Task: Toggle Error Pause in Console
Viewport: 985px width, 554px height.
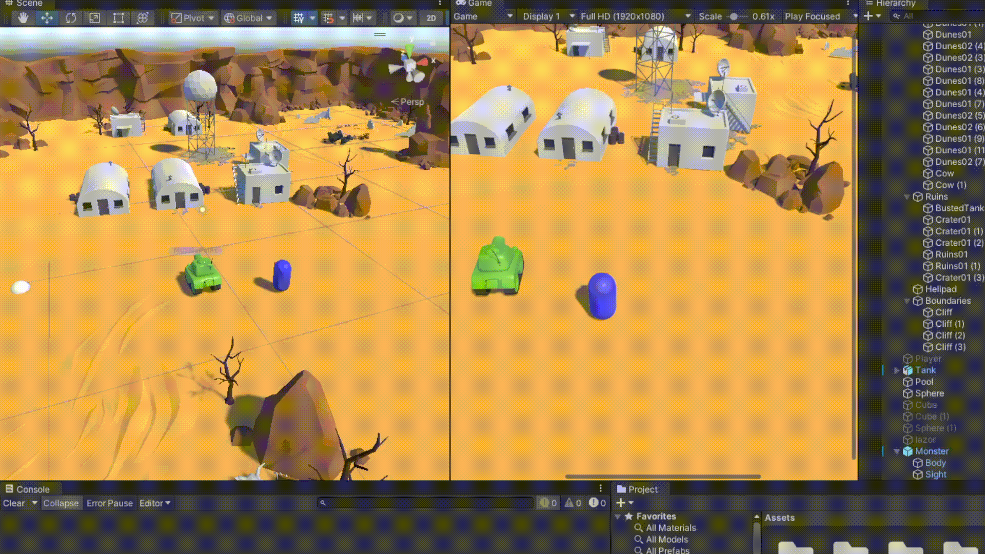Action: pyautogui.click(x=109, y=503)
